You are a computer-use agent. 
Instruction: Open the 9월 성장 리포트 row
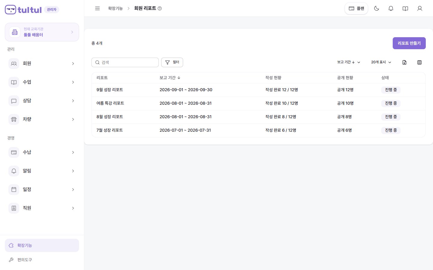coord(259,90)
